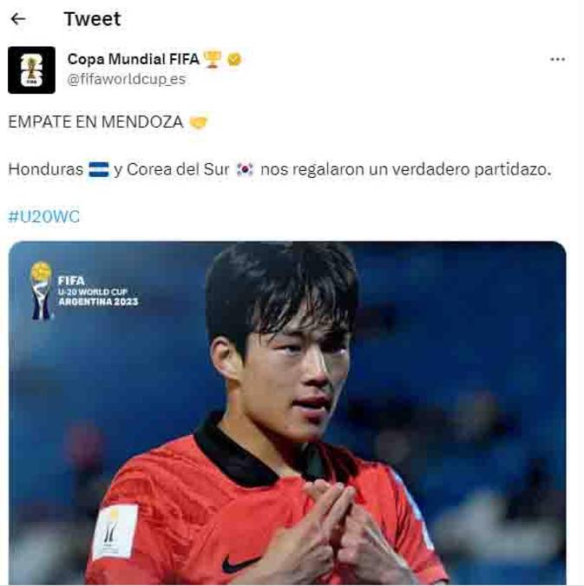584x586 pixels.
Task: Click the EMPATE EN MENDOZA text
Action: pyautogui.click(x=95, y=122)
